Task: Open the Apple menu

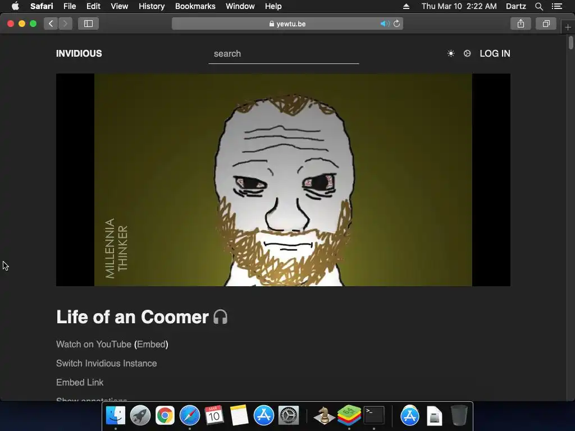Action: pos(15,6)
